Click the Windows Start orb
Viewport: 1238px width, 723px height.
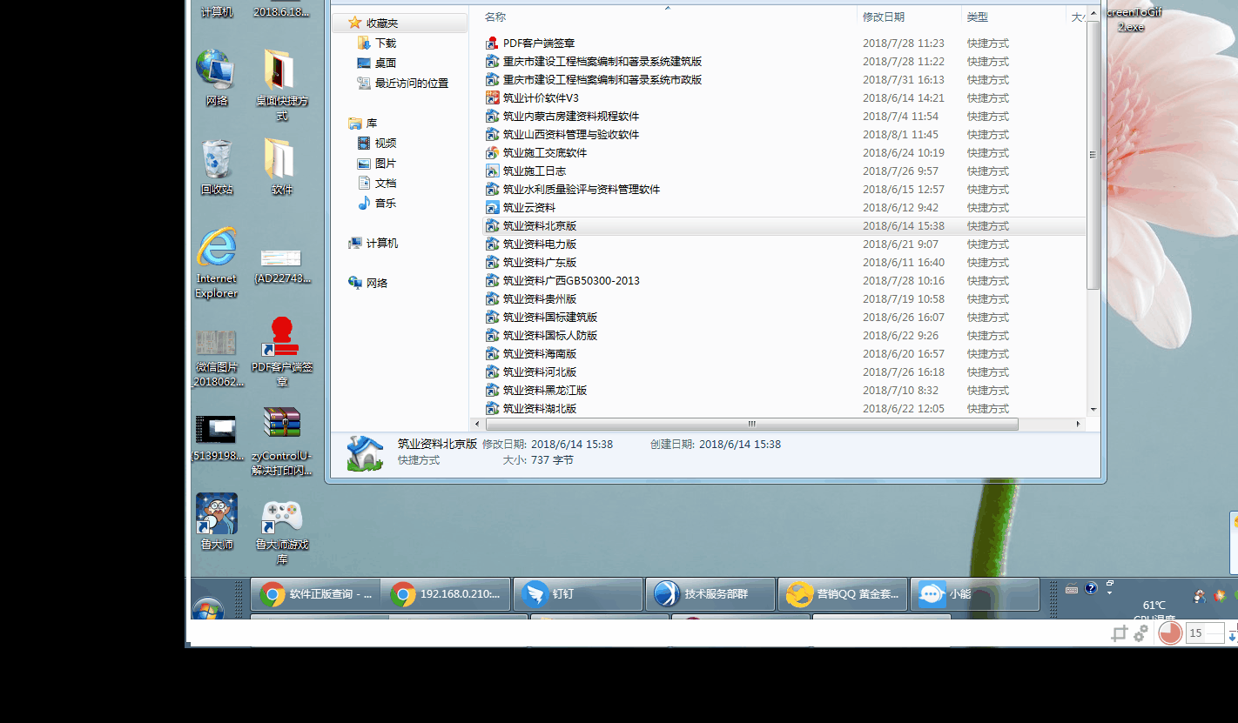[207, 607]
